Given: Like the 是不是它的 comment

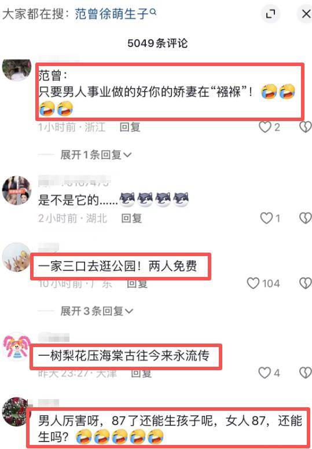Looking at the screenshot, I should pyautogui.click(x=270, y=218).
